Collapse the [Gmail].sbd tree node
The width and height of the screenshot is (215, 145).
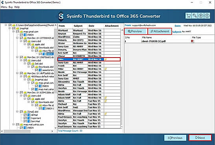coord(17,112)
